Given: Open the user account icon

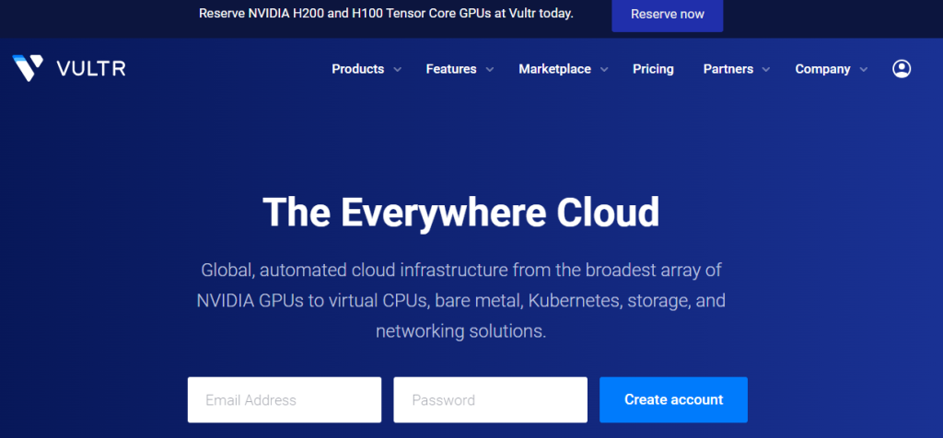Looking at the screenshot, I should (901, 69).
